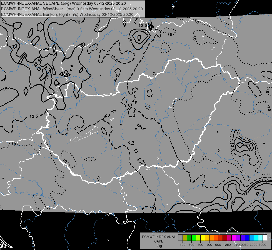Click the white legend swatch
This screenshot has height=250, width=272.
(x=265, y=237)
